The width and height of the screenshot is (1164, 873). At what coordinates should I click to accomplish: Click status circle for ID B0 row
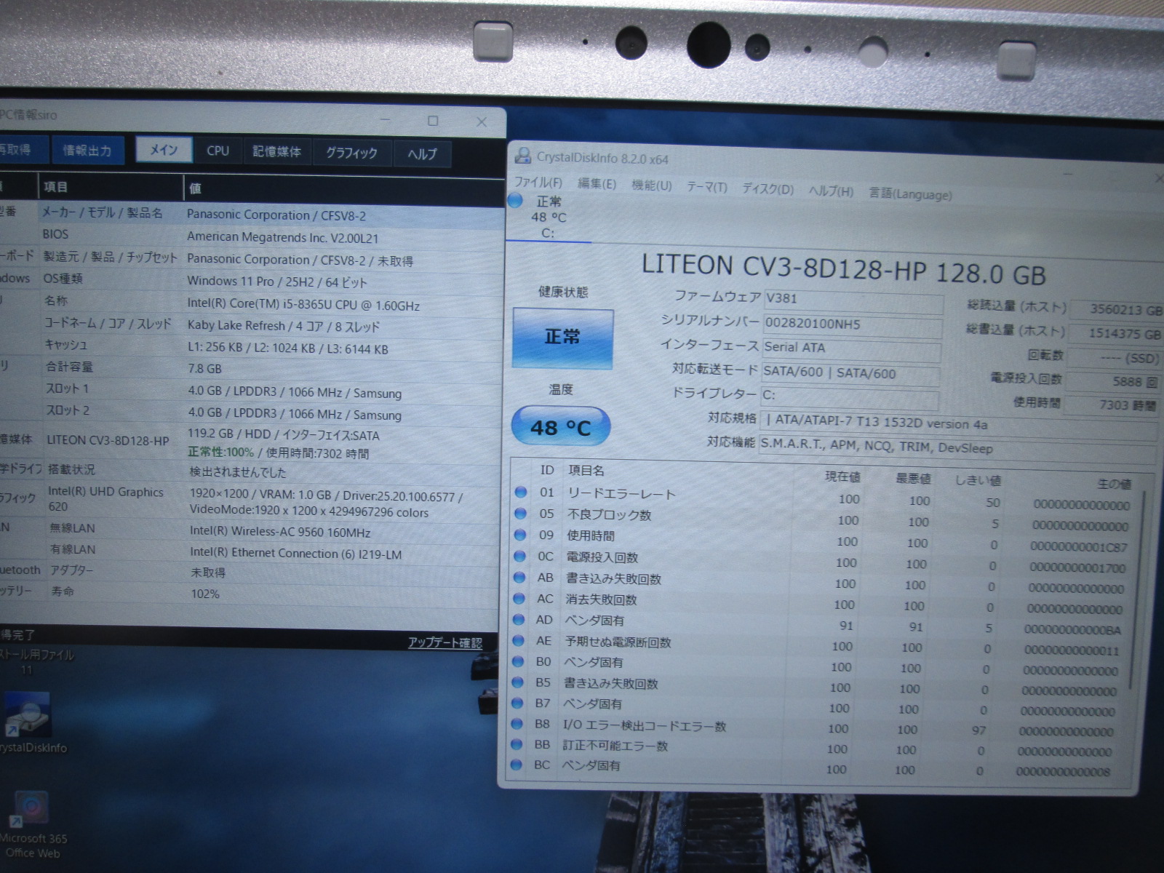(x=518, y=661)
